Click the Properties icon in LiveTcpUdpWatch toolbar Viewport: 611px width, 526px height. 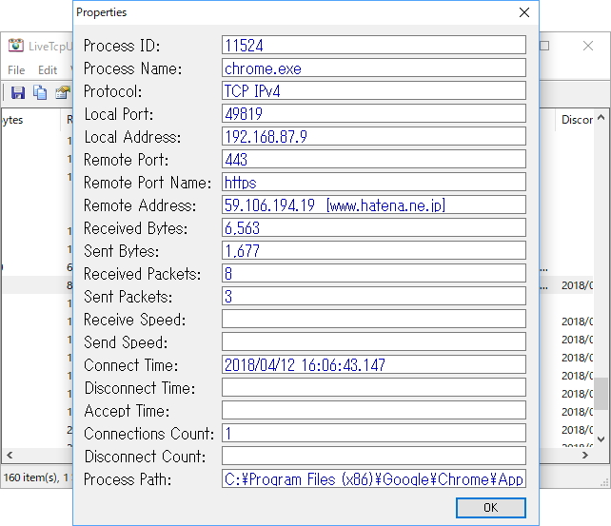(x=63, y=92)
